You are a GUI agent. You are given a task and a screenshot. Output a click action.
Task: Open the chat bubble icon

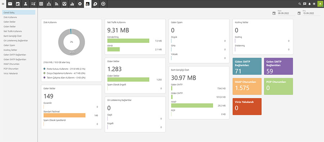click(305, 4)
